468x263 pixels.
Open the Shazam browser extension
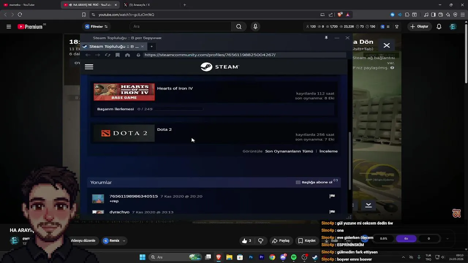click(392, 15)
